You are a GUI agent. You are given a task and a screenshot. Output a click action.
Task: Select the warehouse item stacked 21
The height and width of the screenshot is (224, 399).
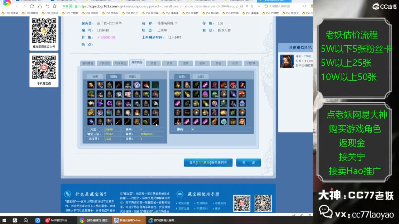pos(224,122)
